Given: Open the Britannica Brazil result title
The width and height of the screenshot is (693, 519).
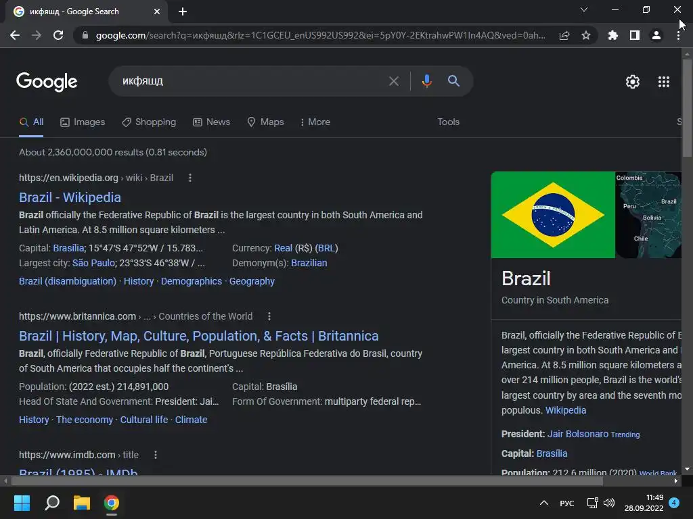Looking at the screenshot, I should (199, 336).
